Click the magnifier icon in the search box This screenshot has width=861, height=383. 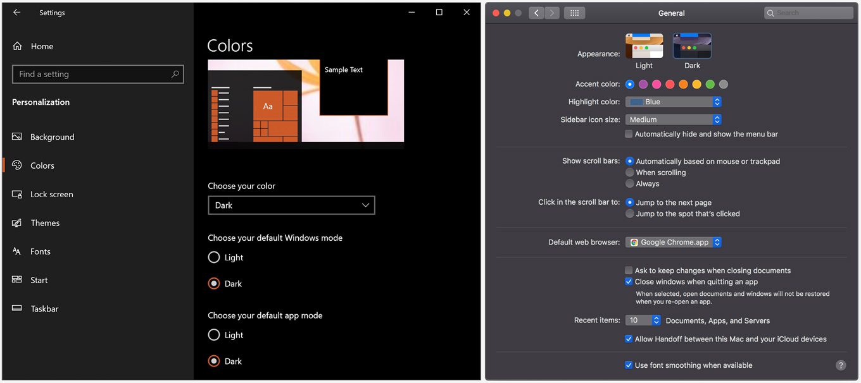tap(770, 13)
